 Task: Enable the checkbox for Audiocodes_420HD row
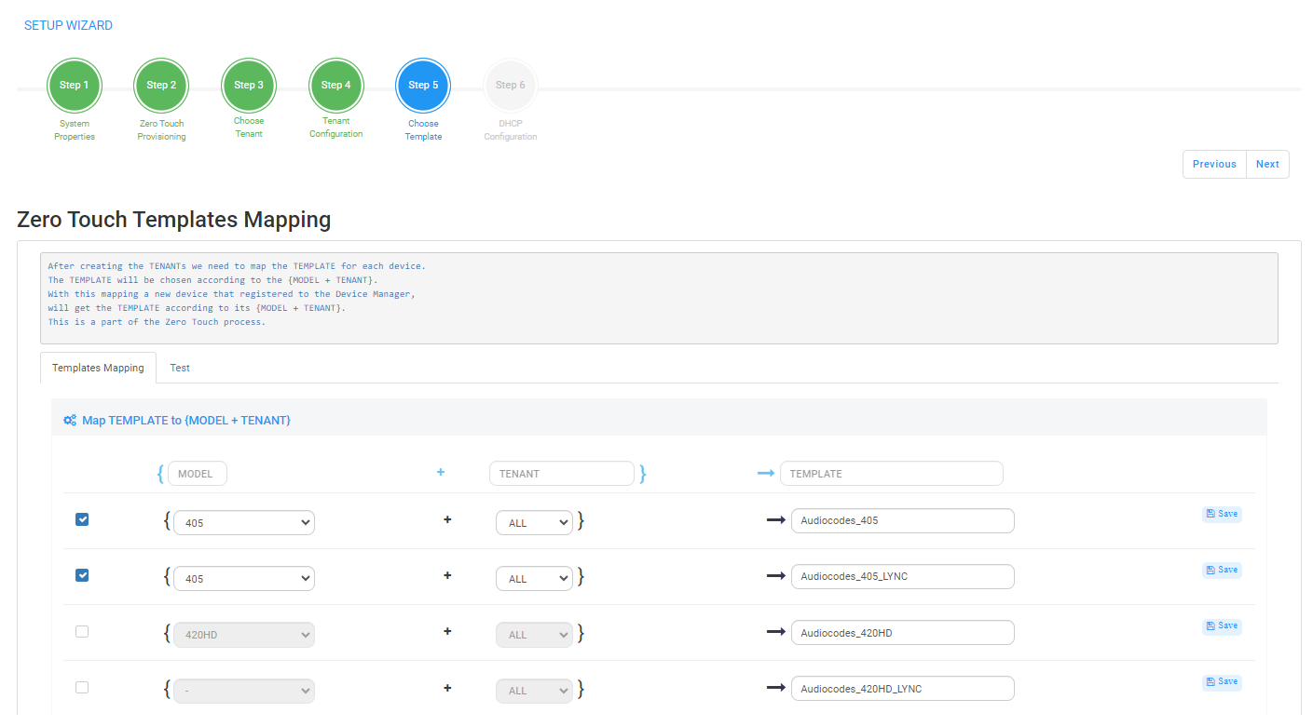[82, 631]
